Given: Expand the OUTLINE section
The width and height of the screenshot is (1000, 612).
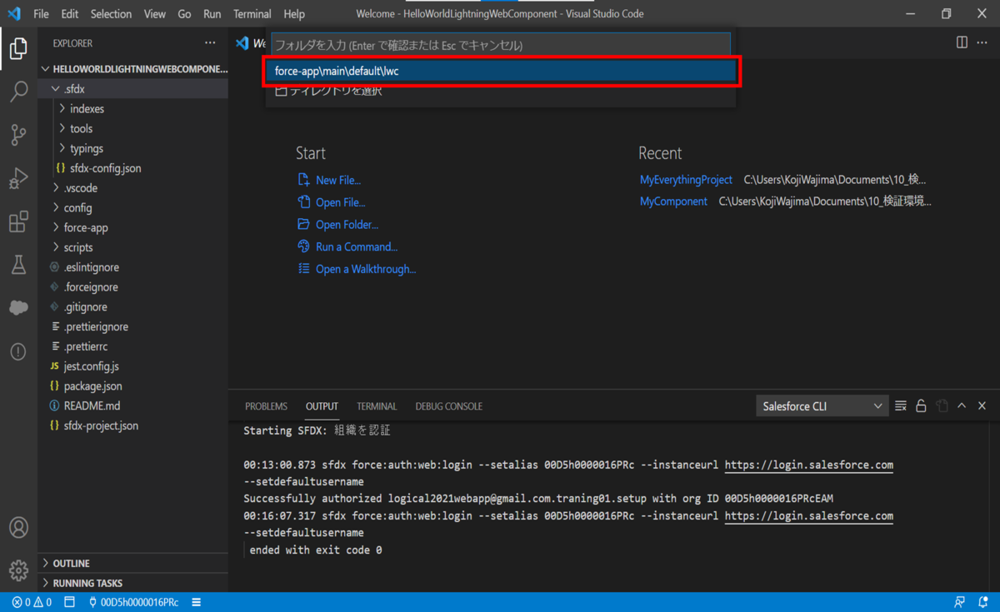Looking at the screenshot, I should [x=133, y=564].
